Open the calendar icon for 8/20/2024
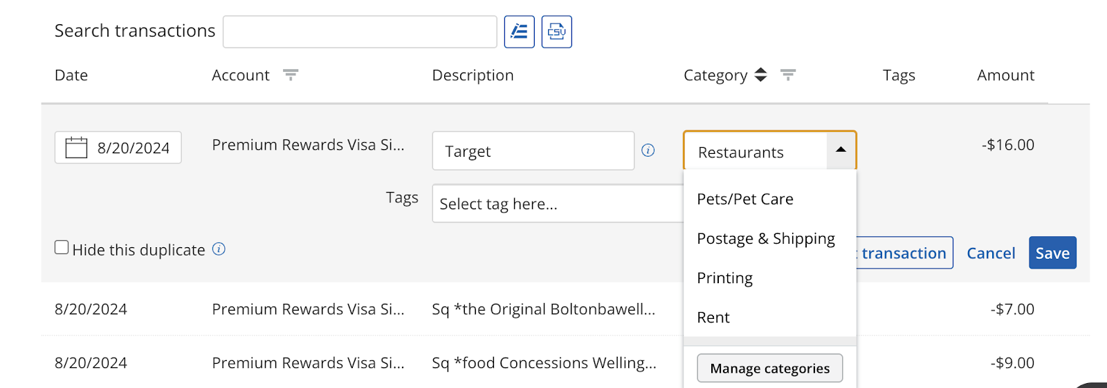The height and width of the screenshot is (388, 1107). [76, 148]
